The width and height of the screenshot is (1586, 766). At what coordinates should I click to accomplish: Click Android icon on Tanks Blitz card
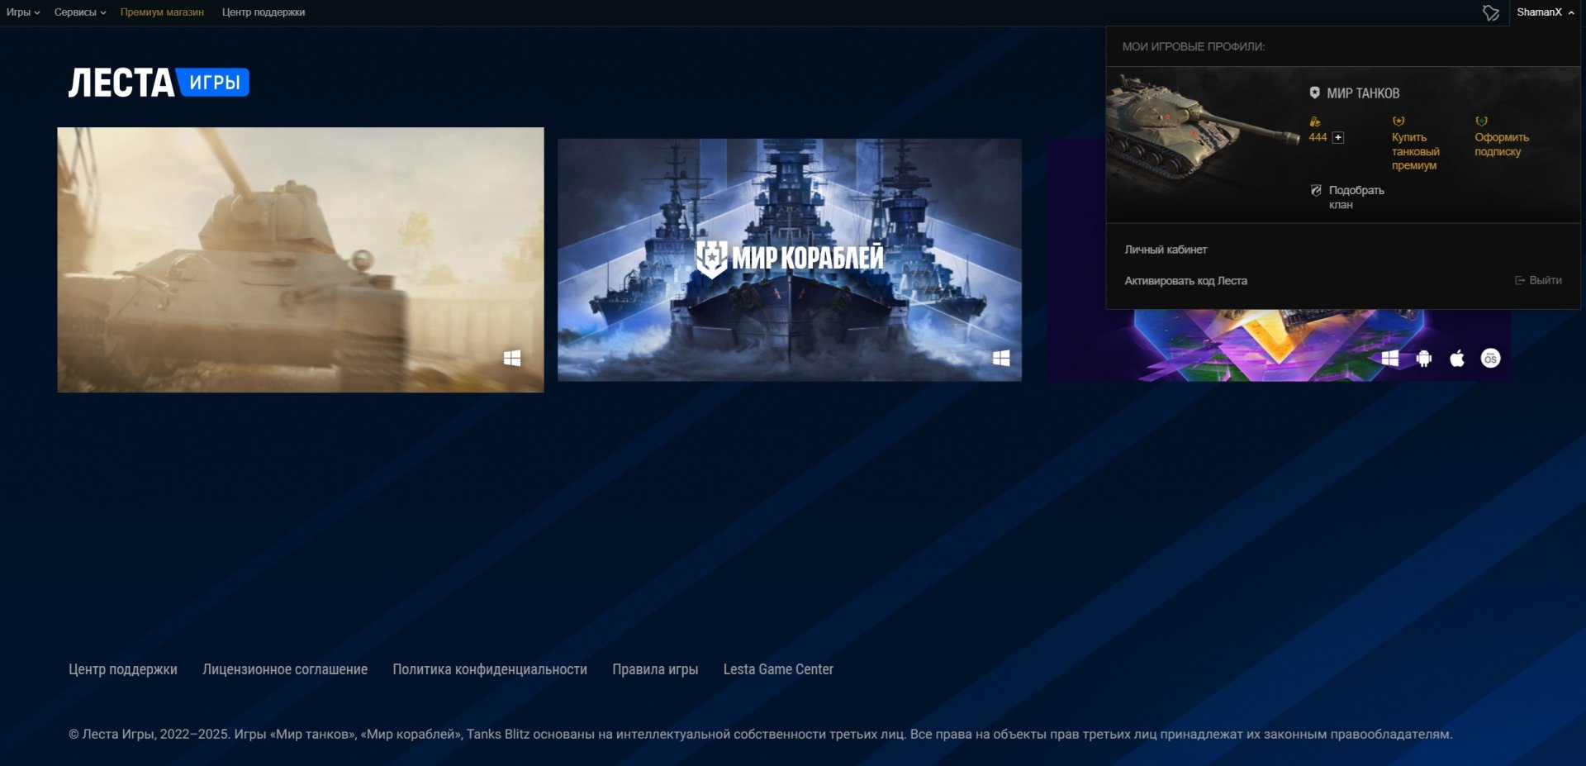click(1424, 358)
